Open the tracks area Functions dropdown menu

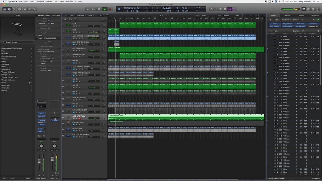[81, 15]
